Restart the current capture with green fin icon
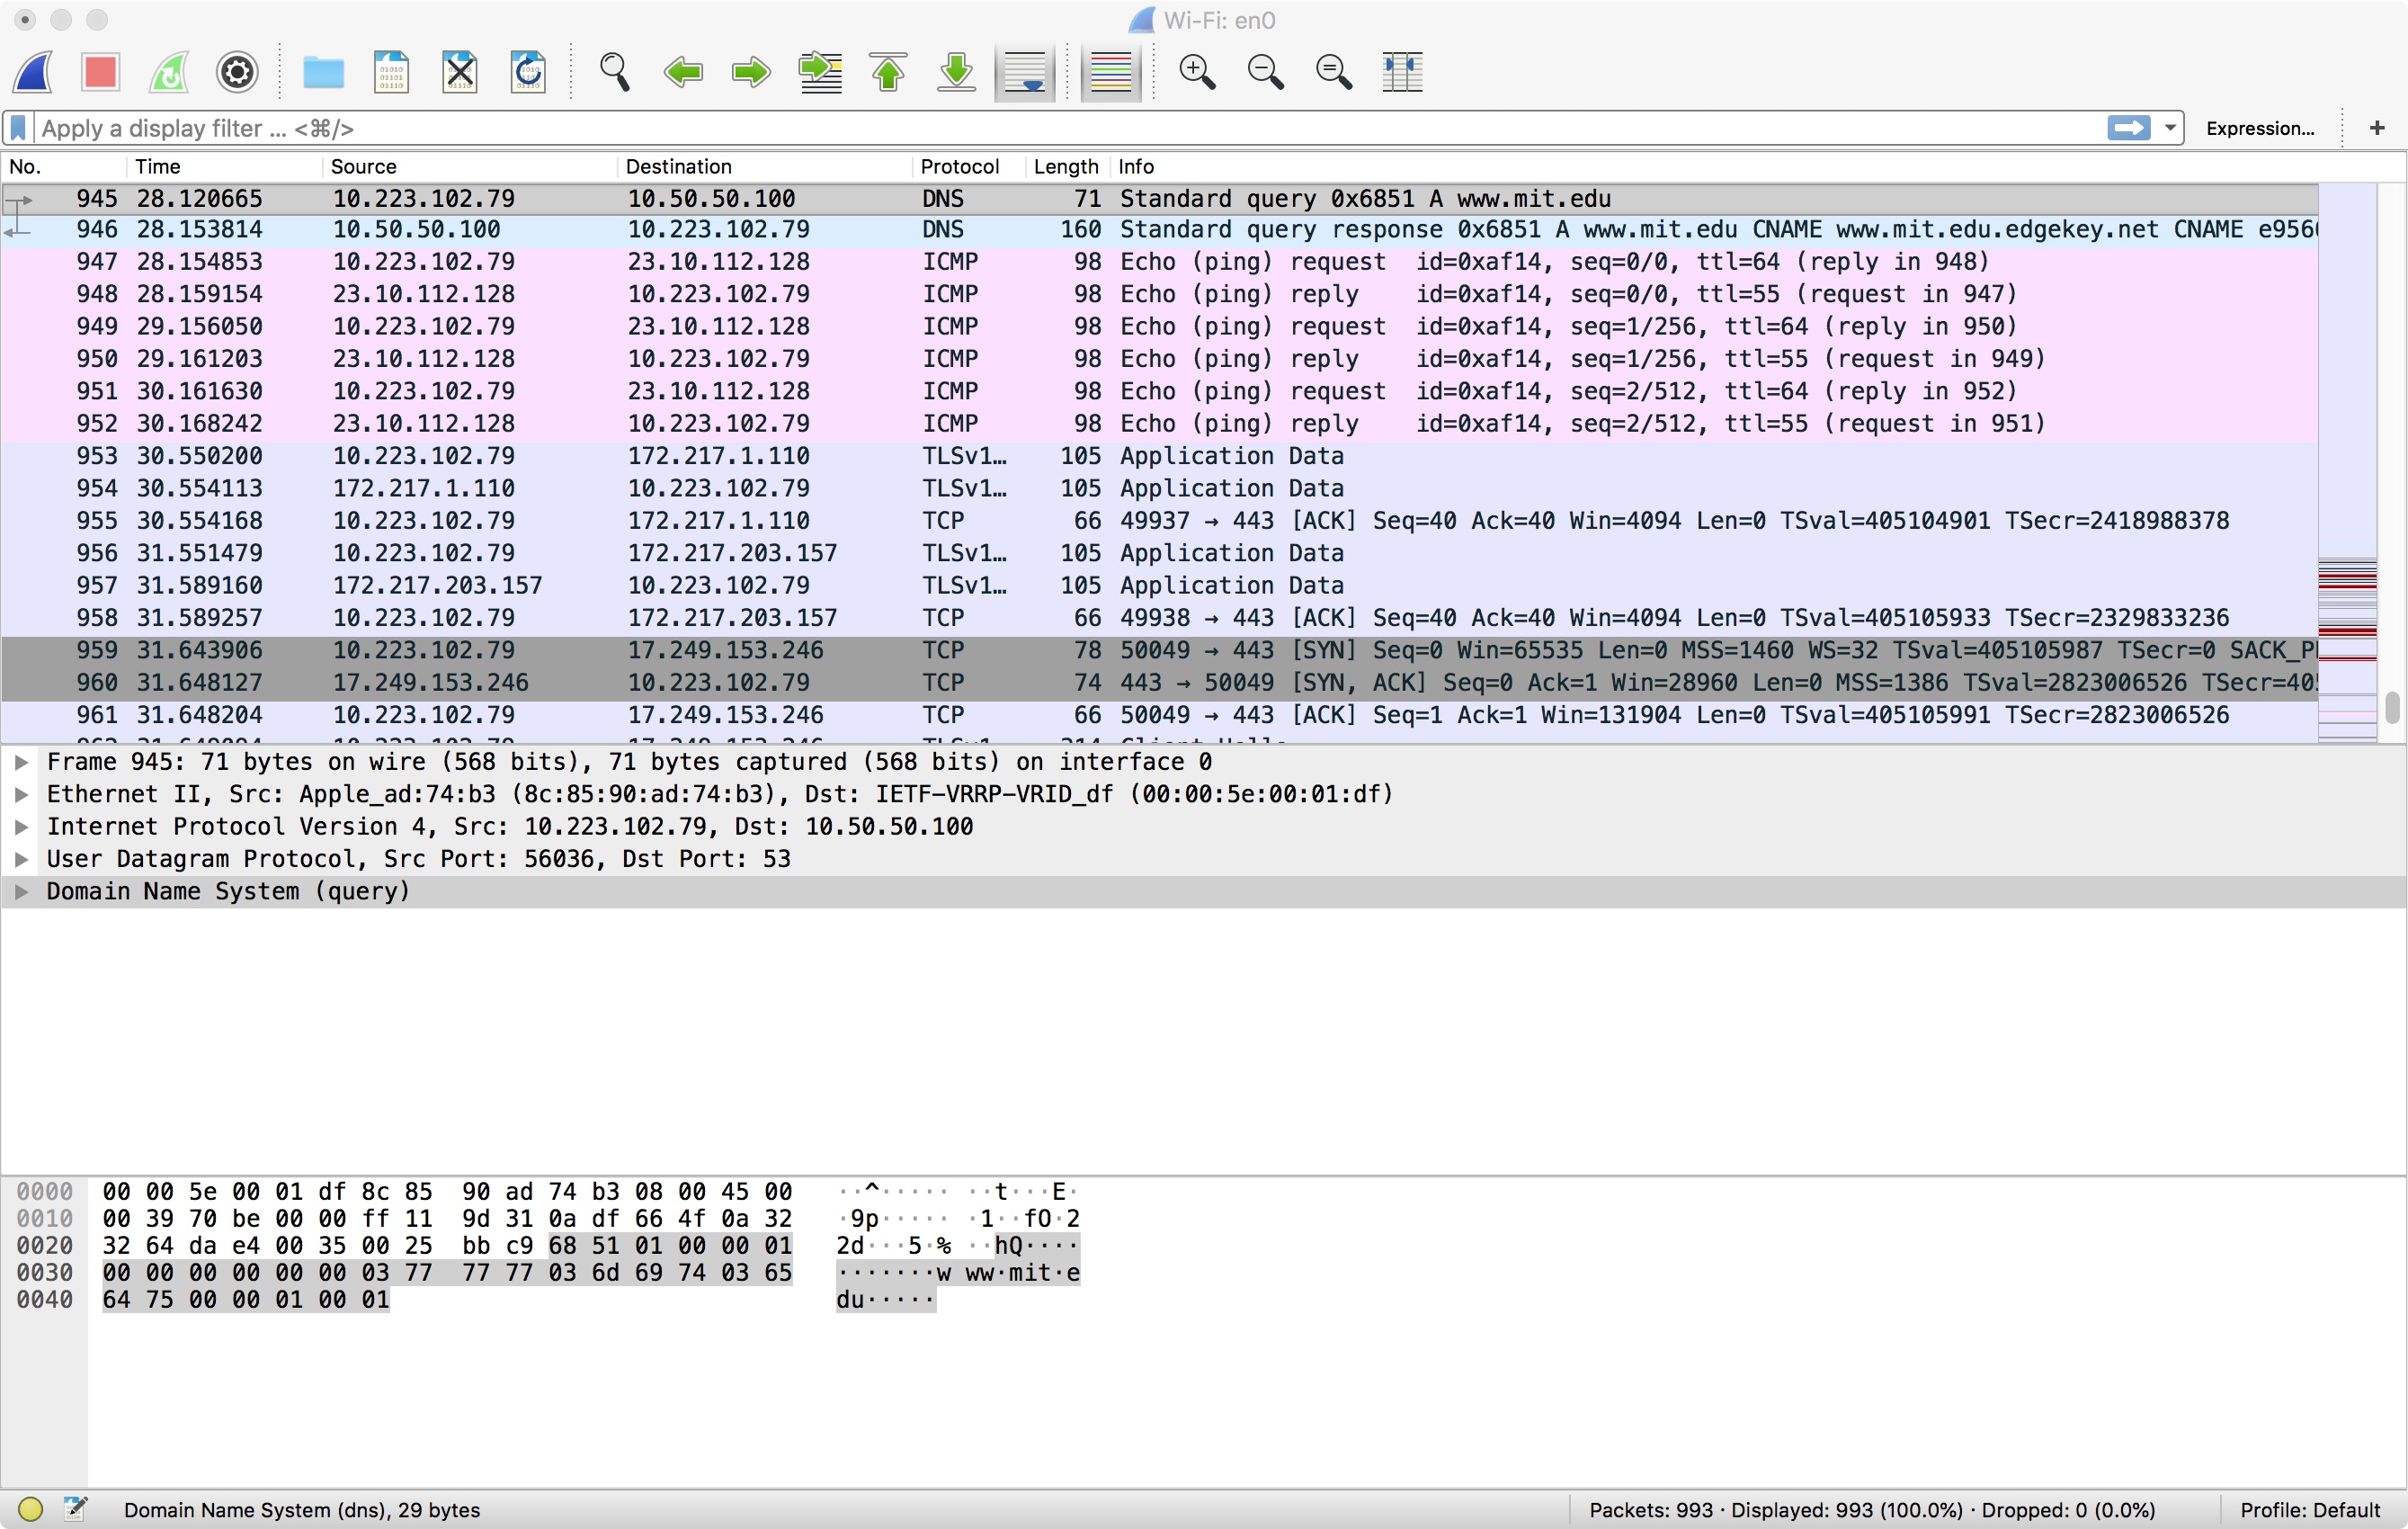Image resolution: width=2408 pixels, height=1529 pixels. 169,72
